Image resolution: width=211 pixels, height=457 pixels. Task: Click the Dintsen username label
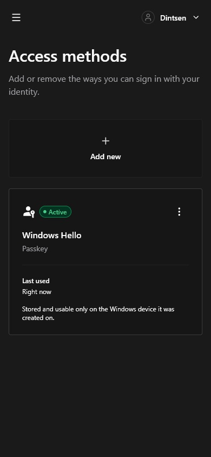[173, 18]
